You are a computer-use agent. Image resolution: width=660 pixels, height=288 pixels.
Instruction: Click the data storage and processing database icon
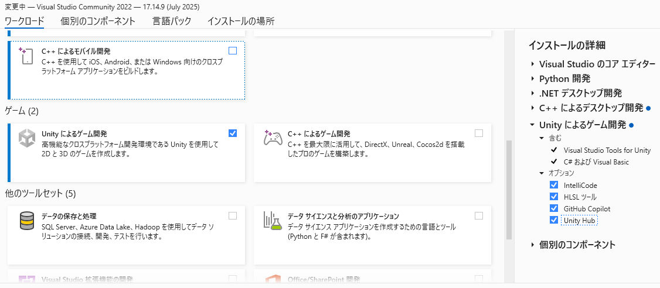click(27, 222)
